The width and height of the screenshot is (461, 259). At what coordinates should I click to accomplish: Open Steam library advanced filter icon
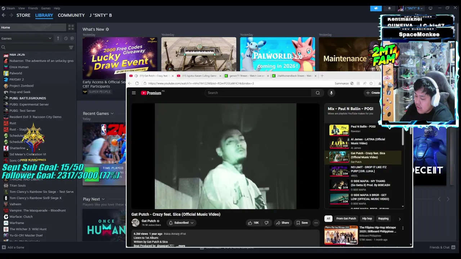point(71,47)
